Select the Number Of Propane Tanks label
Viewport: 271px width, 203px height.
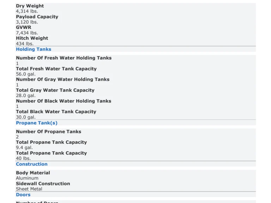[48, 131]
